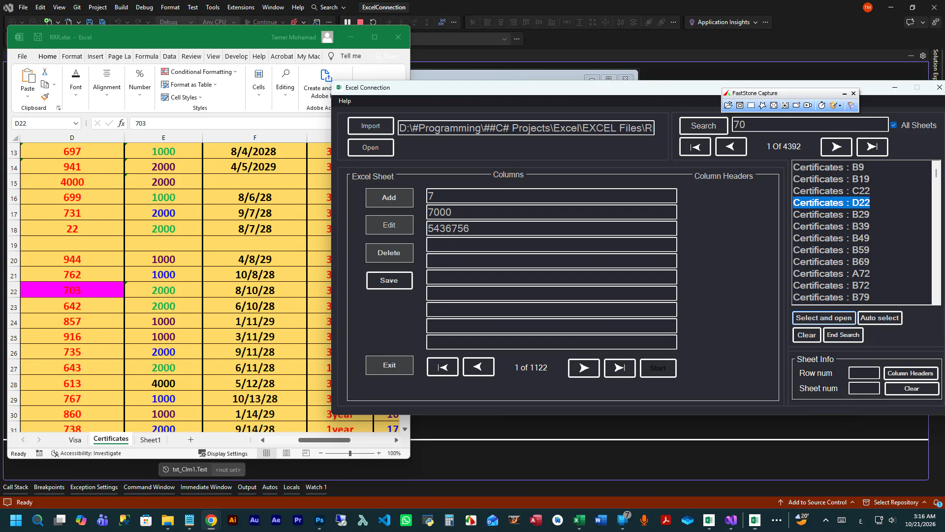This screenshot has height=532, width=945.
Task: Open file in FastStone Capture toolbar
Action: (728, 105)
